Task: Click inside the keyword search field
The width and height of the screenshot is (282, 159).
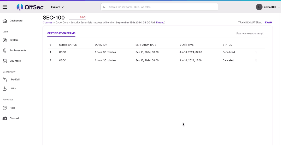Action: click(159, 7)
